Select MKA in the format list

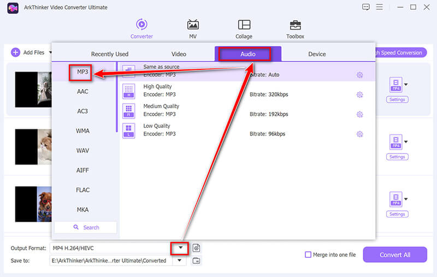82,210
